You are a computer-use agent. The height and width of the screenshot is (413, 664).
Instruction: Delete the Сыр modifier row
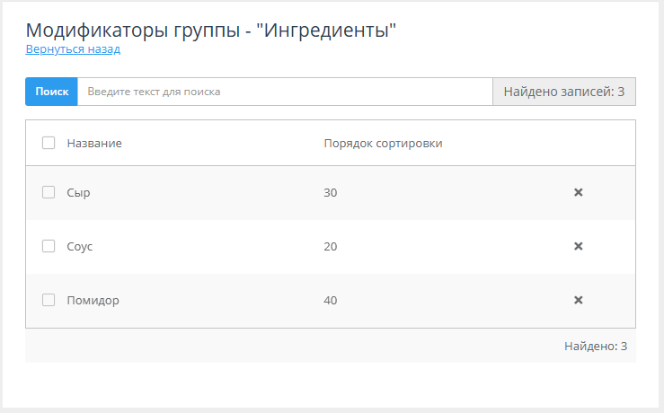[x=579, y=192]
